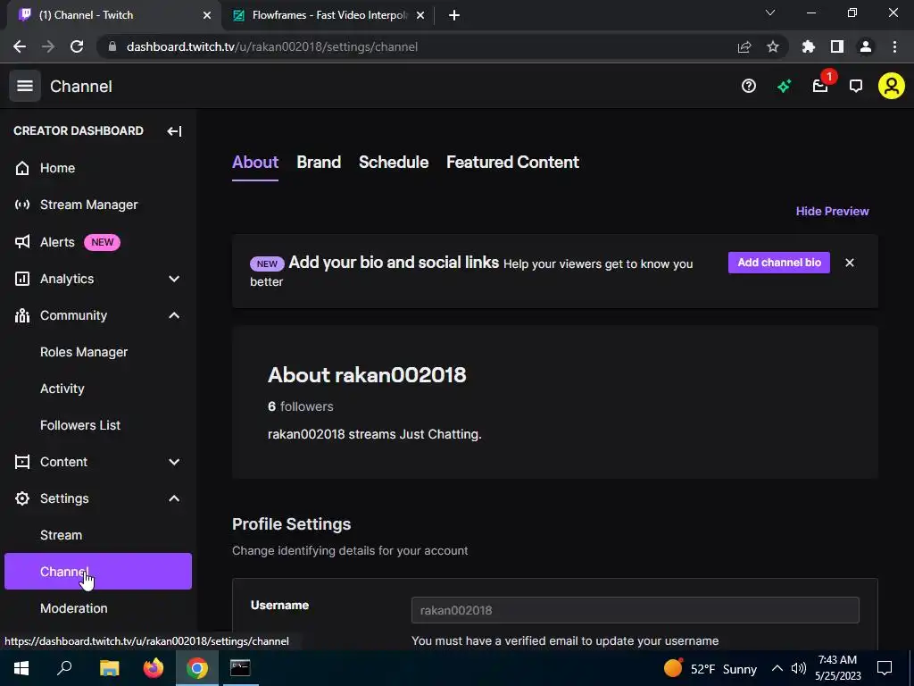Switch to the Schedule tab

pyautogui.click(x=394, y=163)
